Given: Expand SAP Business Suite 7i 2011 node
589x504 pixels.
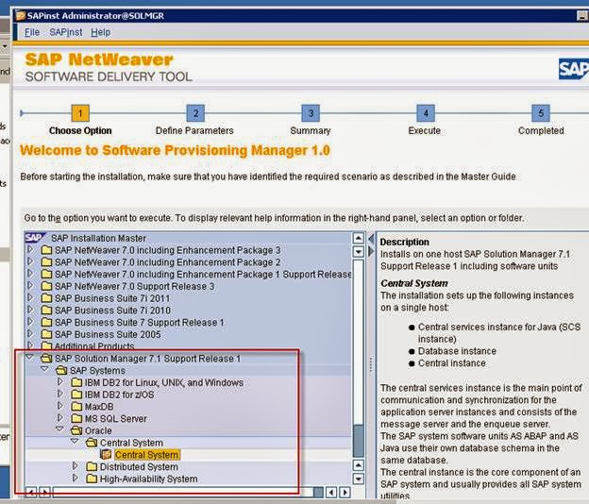Looking at the screenshot, I should click(30, 297).
